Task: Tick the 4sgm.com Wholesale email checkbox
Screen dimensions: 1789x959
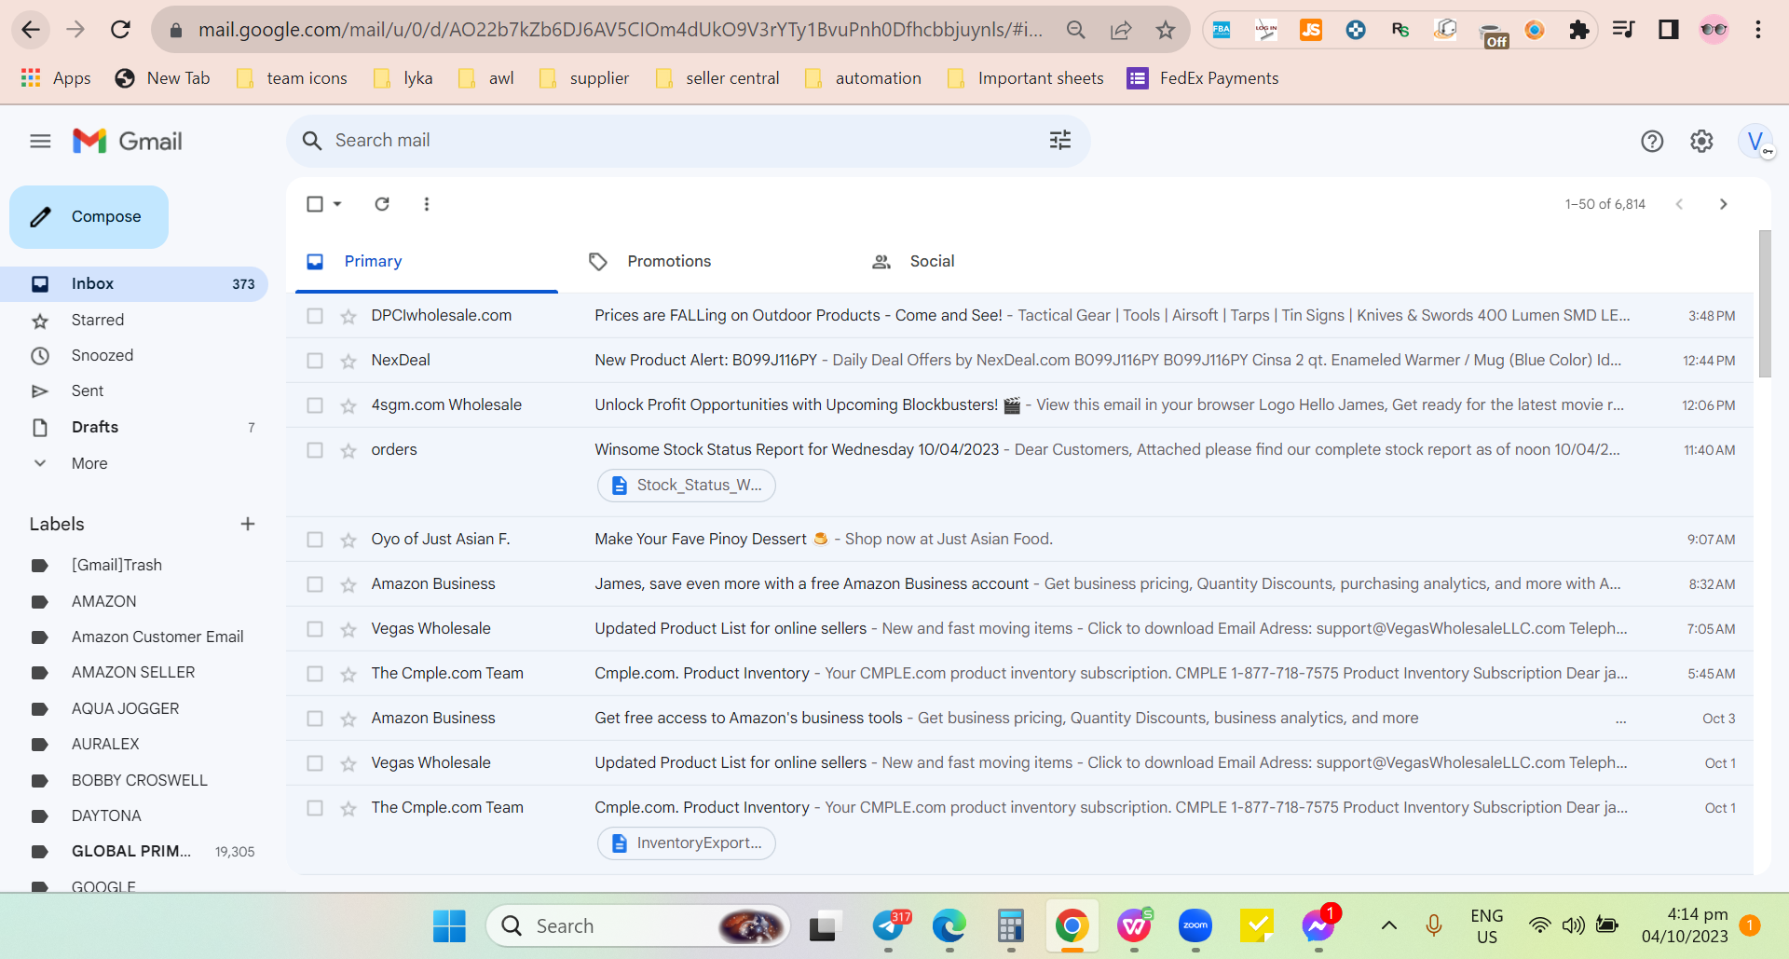Action: (315, 405)
